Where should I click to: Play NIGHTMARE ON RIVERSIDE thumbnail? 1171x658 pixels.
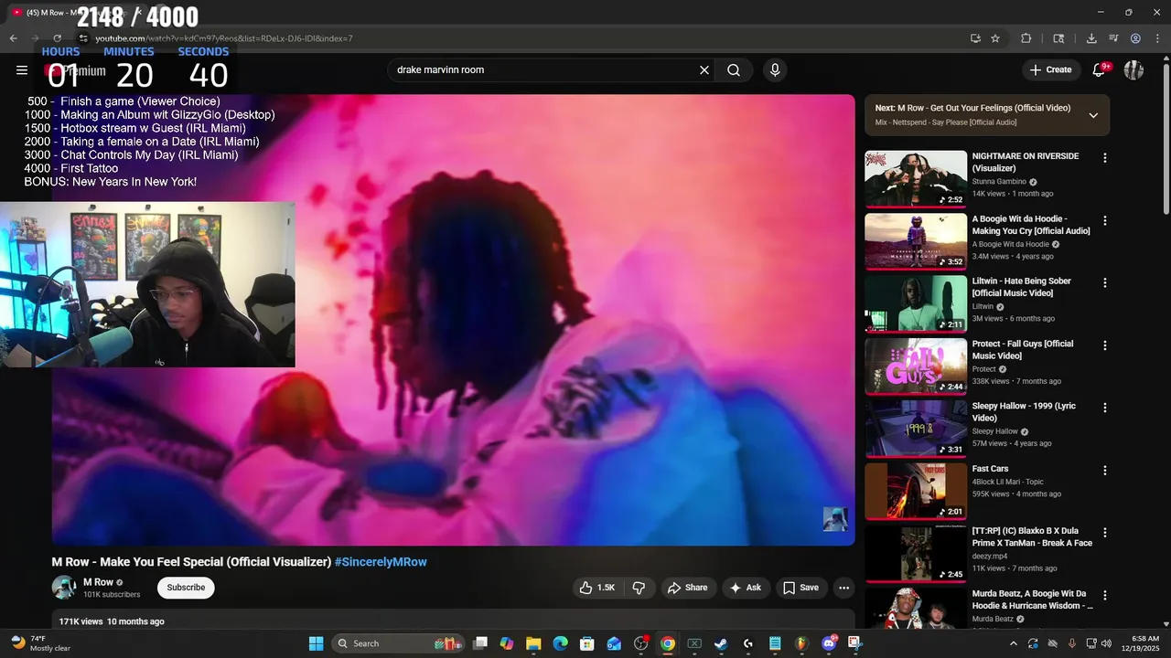click(916, 178)
